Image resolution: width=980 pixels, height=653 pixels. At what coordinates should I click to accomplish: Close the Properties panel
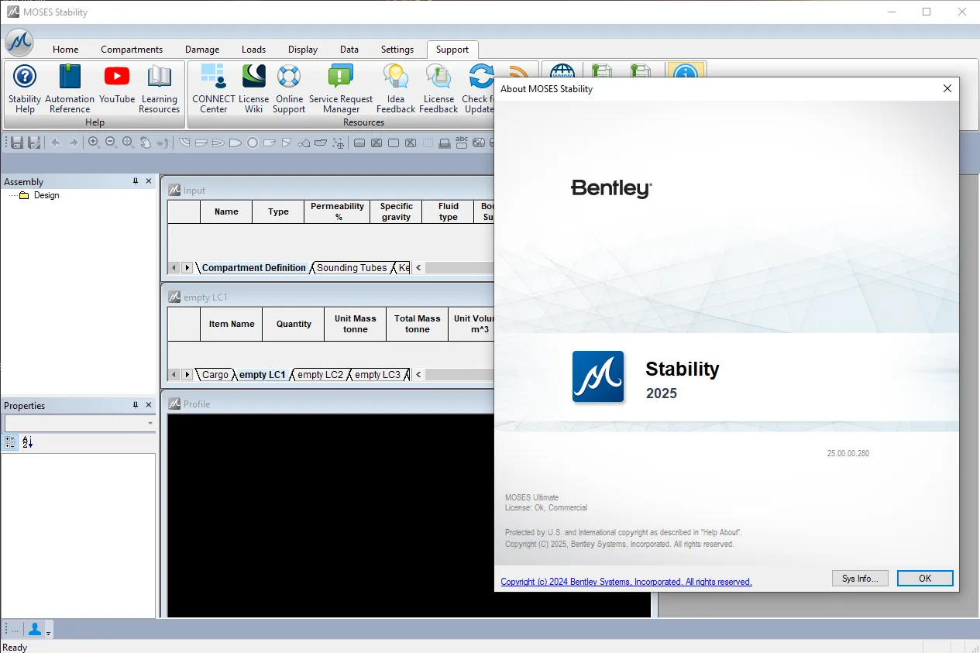point(149,405)
